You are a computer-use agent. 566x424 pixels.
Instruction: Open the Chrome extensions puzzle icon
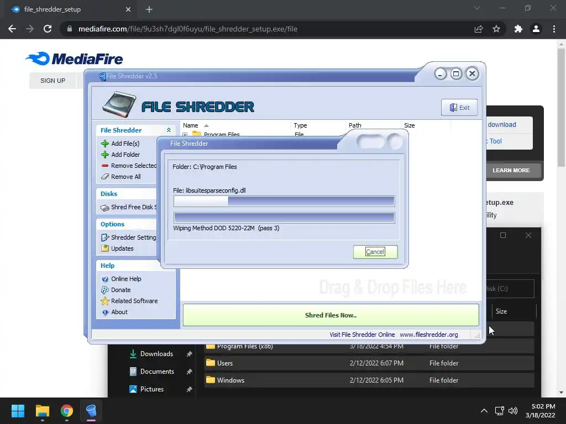pyautogui.click(x=518, y=29)
